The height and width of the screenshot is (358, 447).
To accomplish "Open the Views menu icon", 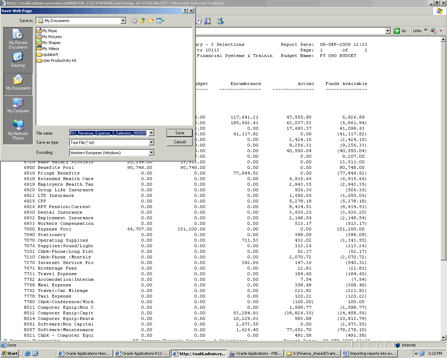I will tap(160, 21).
